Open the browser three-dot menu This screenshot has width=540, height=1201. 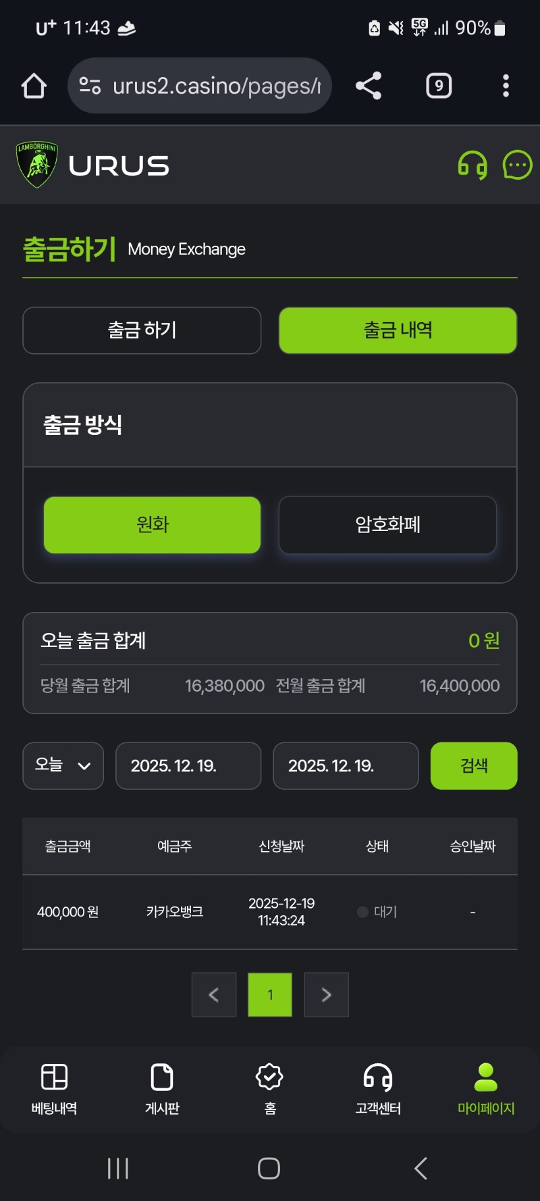[506, 86]
